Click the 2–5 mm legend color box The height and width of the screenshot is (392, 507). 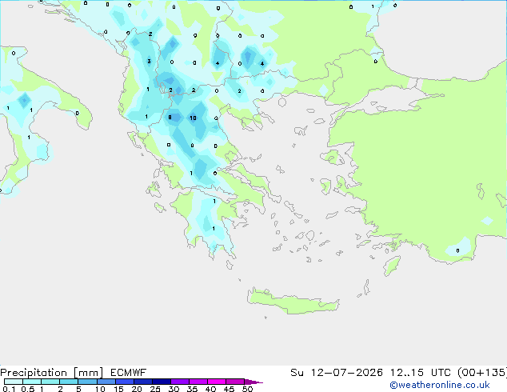coord(69,382)
